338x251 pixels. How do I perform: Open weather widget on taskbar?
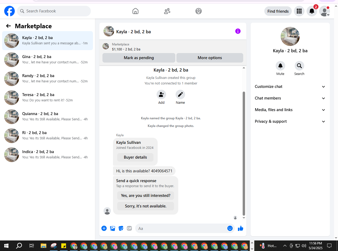click(x=268, y=246)
